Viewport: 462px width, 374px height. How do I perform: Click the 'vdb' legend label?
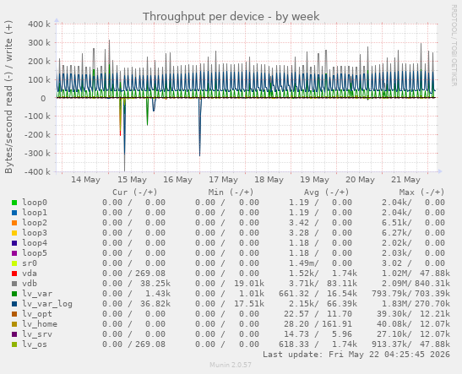30,284
